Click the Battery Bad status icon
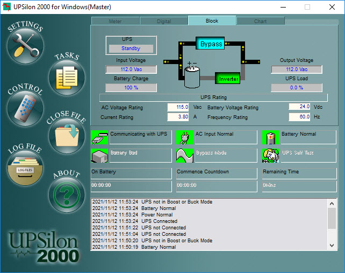 (x=99, y=156)
